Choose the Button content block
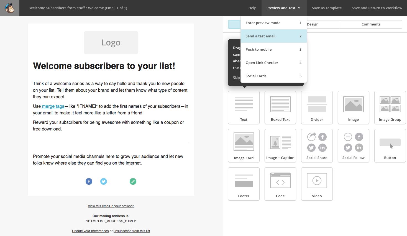 pos(390,146)
